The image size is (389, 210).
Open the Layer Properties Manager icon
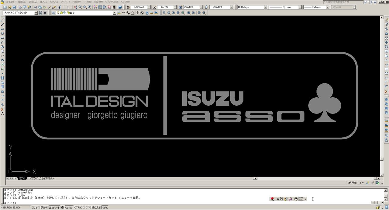pyautogui.click(x=53, y=13)
